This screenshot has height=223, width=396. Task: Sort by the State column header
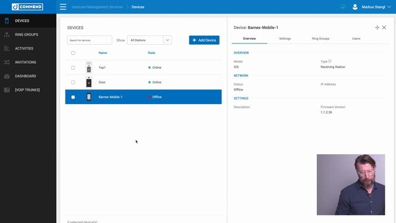click(151, 53)
